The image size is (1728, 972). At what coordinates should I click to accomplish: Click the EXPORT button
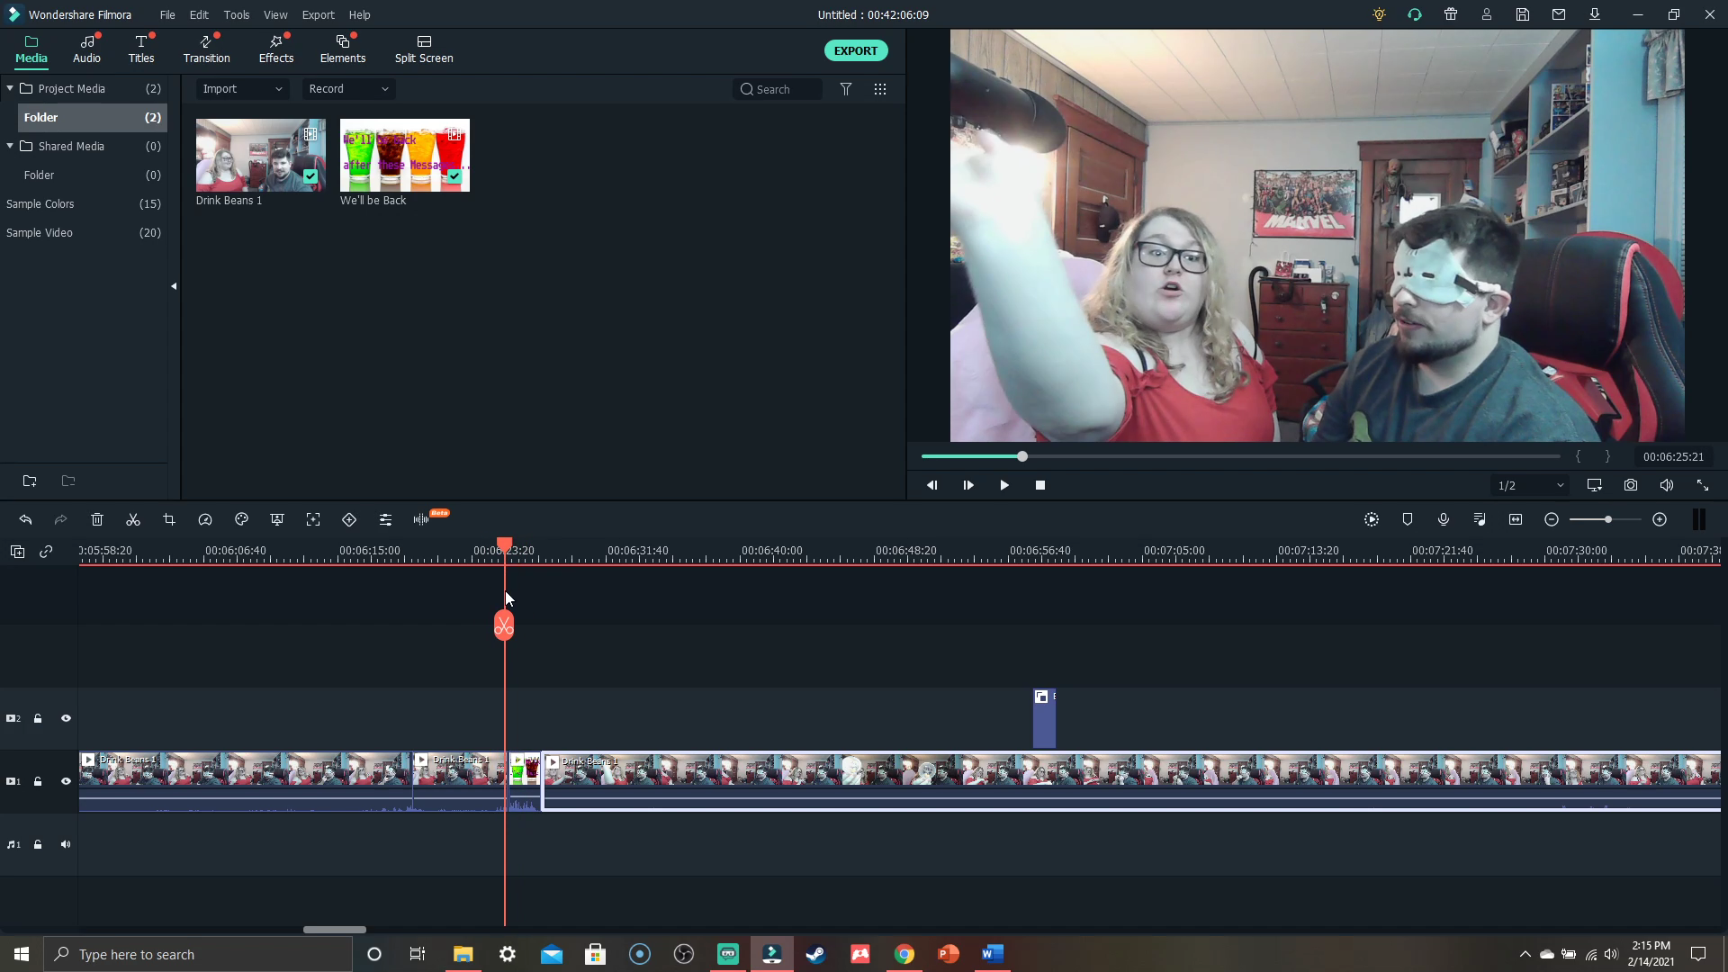[x=856, y=50]
